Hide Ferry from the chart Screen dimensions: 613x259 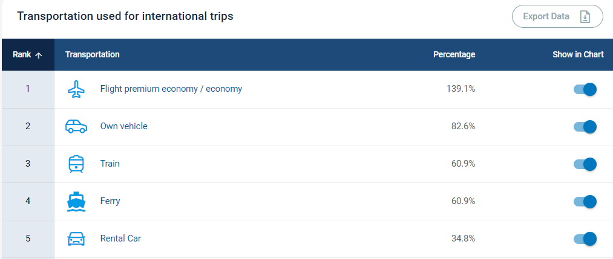[585, 202]
